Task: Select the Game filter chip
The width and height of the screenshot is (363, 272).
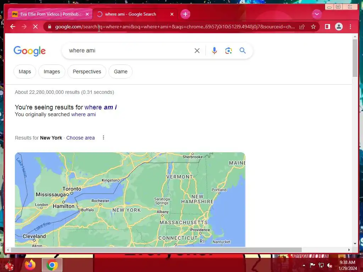Action: (121, 72)
